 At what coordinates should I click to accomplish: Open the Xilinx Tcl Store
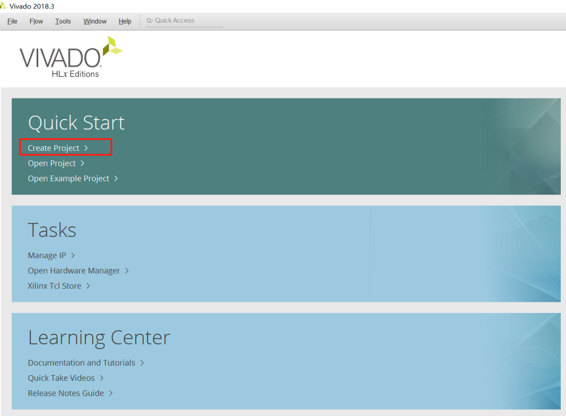[55, 286]
